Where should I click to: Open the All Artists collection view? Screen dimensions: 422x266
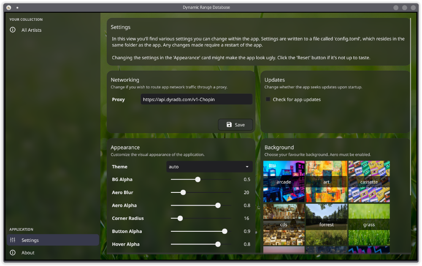tap(53, 30)
